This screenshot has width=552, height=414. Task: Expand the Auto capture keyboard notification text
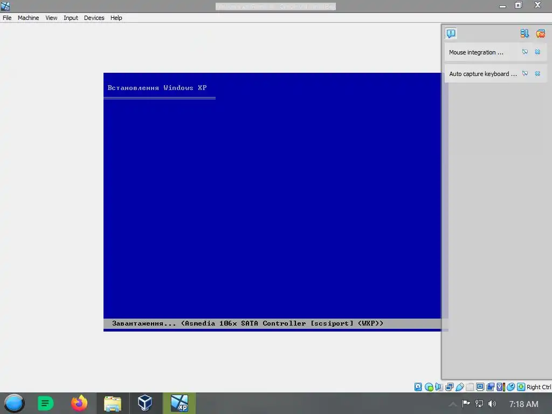pos(482,73)
